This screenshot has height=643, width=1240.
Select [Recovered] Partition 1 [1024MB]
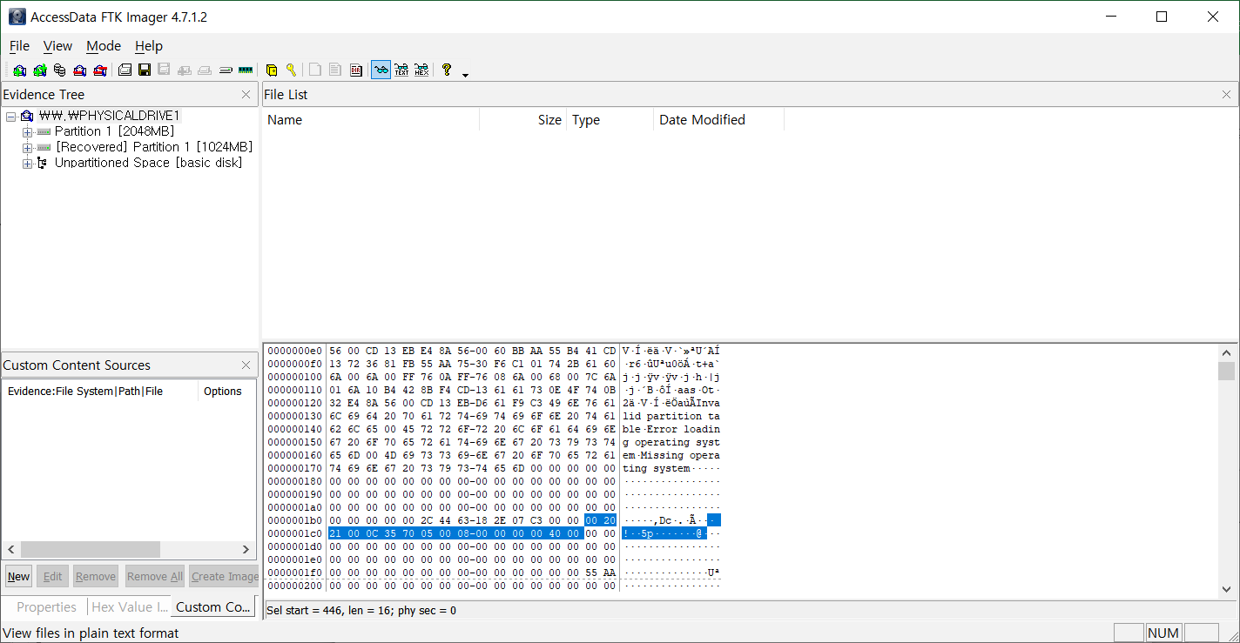[x=154, y=147]
